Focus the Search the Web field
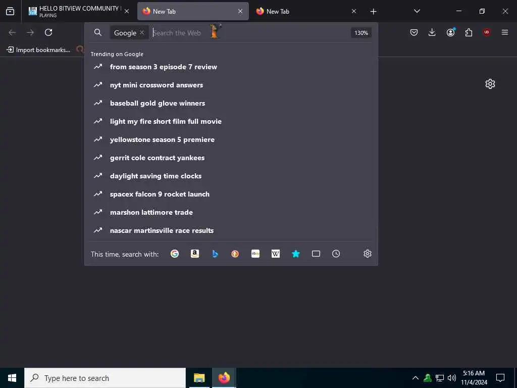Image resolution: width=517 pixels, height=388 pixels. [249, 33]
